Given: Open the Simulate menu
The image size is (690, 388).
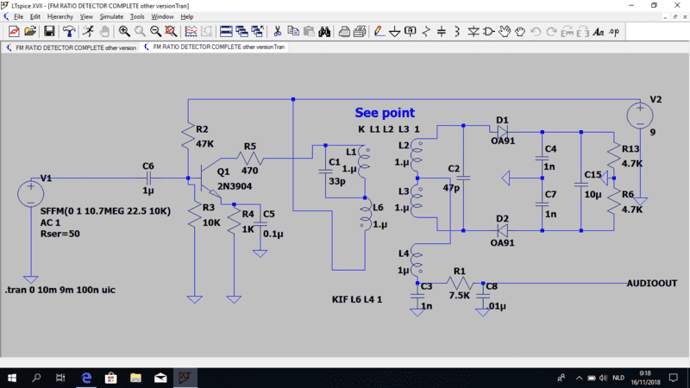Looking at the screenshot, I should (x=111, y=16).
